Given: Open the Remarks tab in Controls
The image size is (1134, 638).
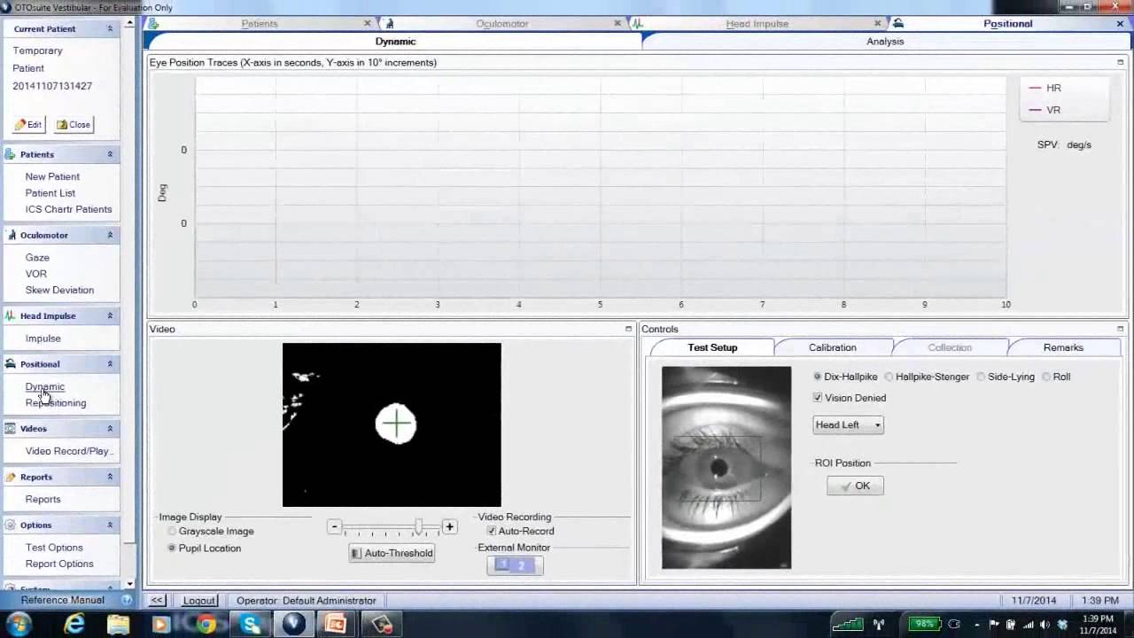Looking at the screenshot, I should pos(1063,347).
